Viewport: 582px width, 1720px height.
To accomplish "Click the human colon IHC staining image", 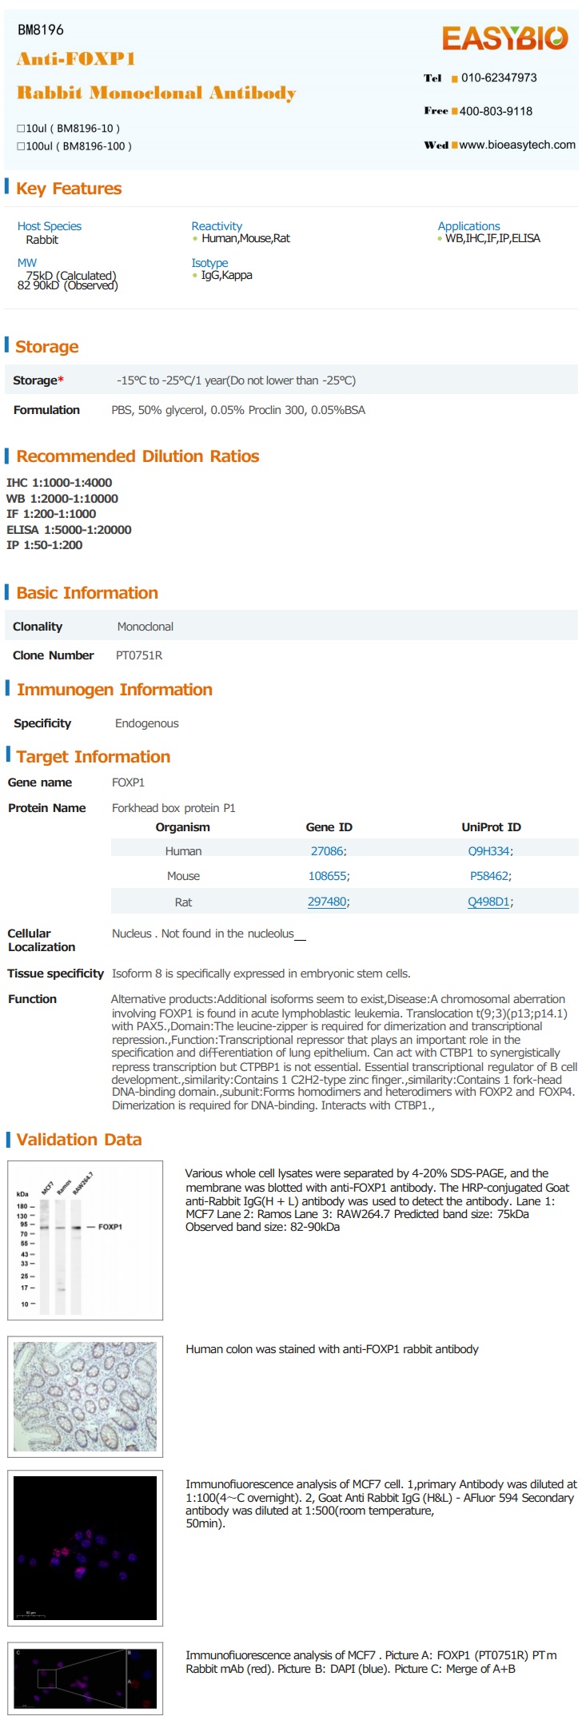I will tap(85, 1396).
